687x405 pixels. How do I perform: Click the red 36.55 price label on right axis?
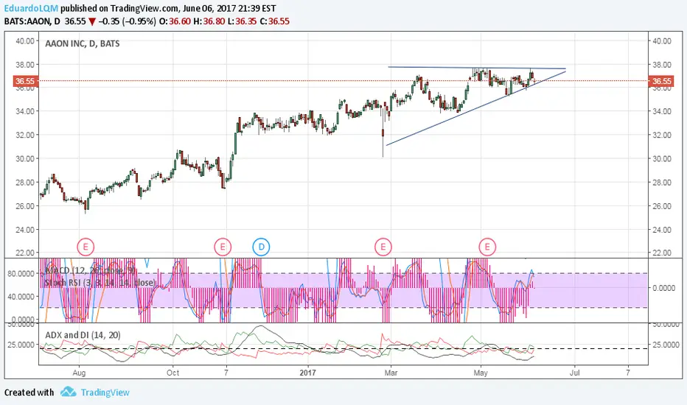[x=661, y=81]
